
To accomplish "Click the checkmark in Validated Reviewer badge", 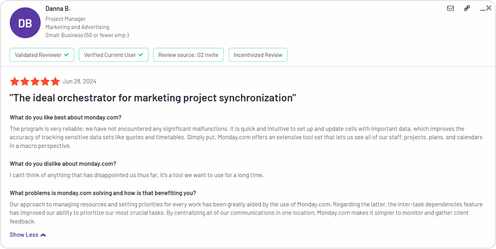I will coord(66,55).
